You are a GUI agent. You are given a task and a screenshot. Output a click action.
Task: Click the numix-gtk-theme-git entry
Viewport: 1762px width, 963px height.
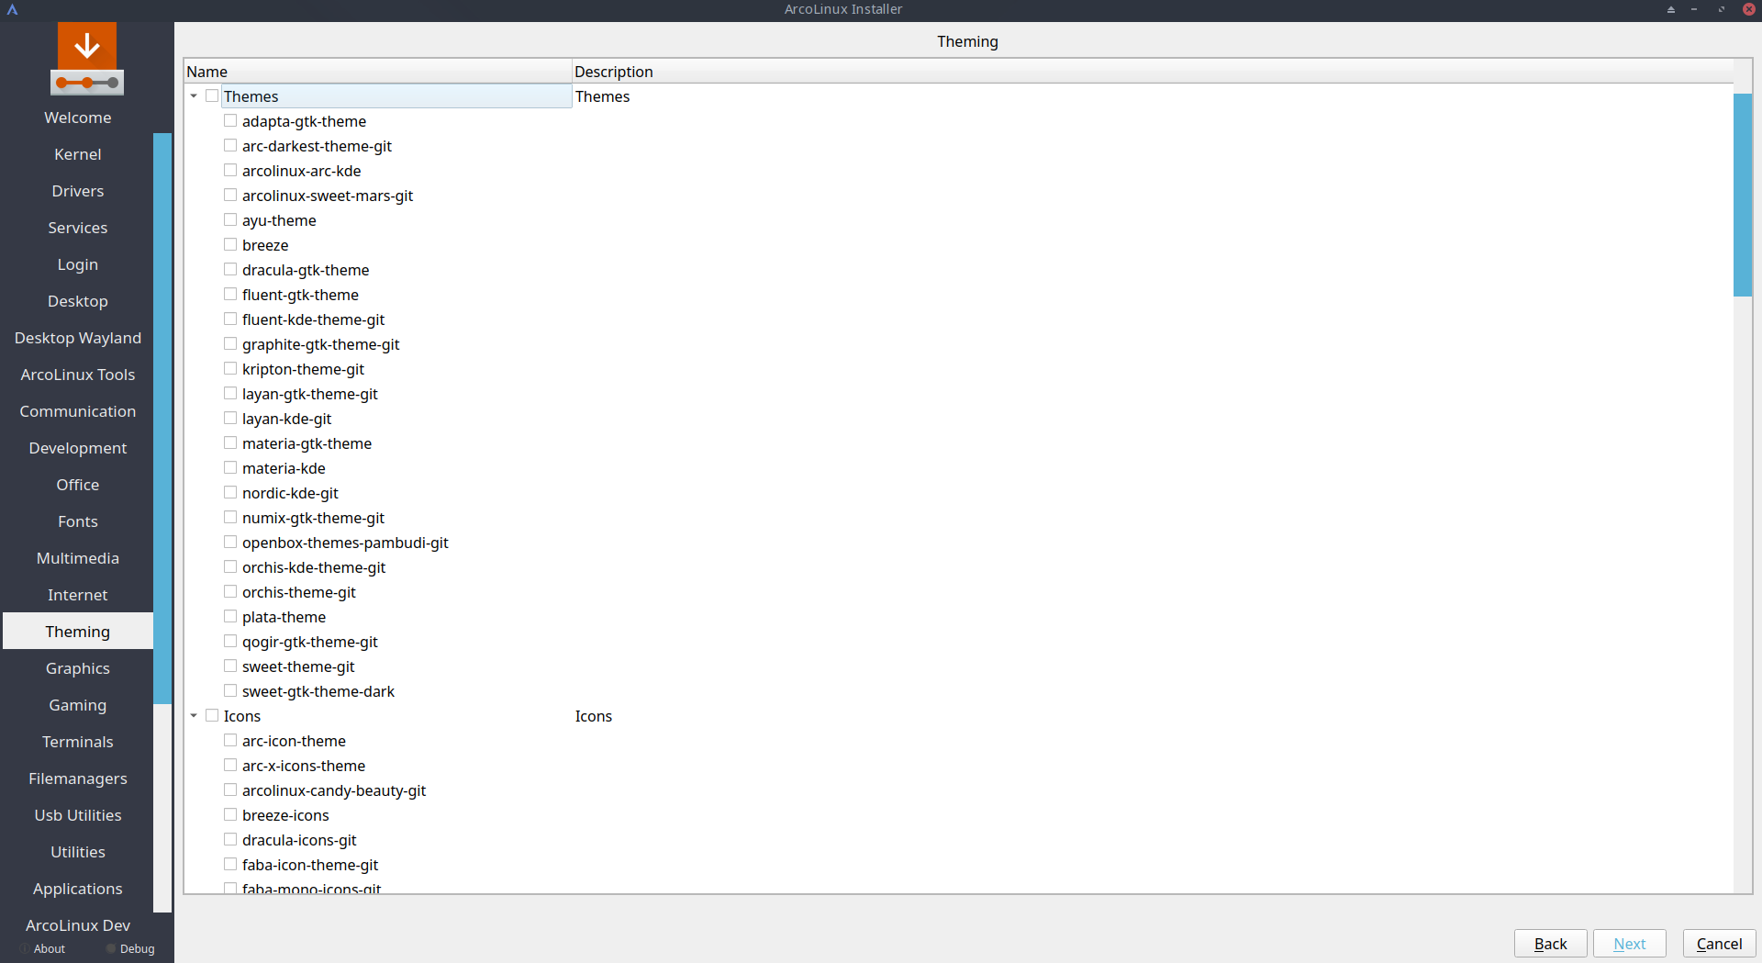(x=313, y=518)
